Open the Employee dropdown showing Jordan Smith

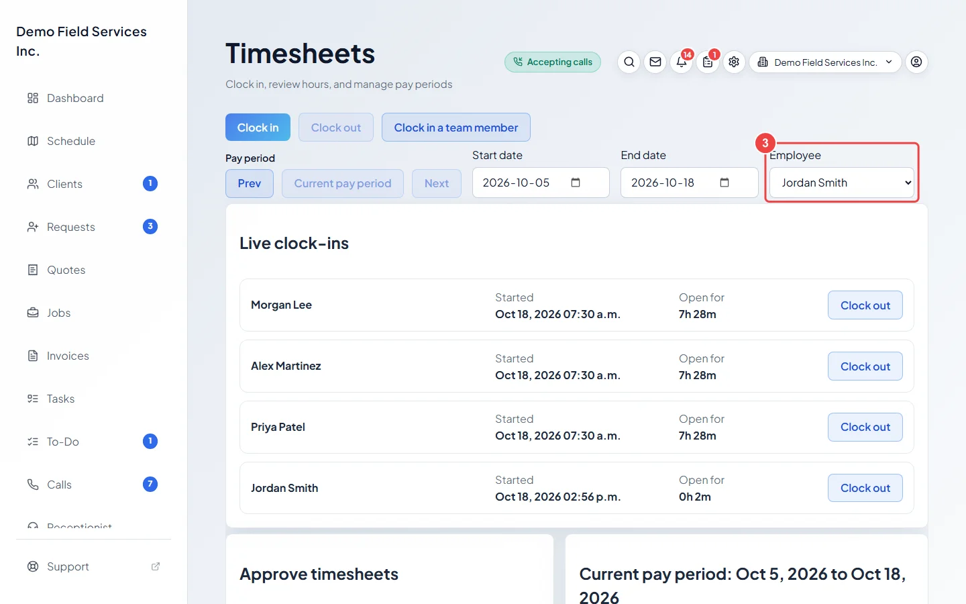[842, 183]
